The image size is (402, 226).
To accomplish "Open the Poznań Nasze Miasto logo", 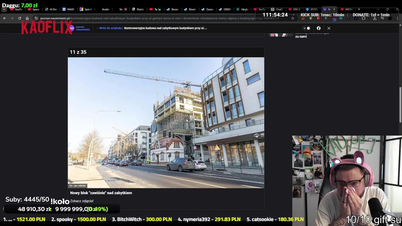I will click(x=79, y=28).
